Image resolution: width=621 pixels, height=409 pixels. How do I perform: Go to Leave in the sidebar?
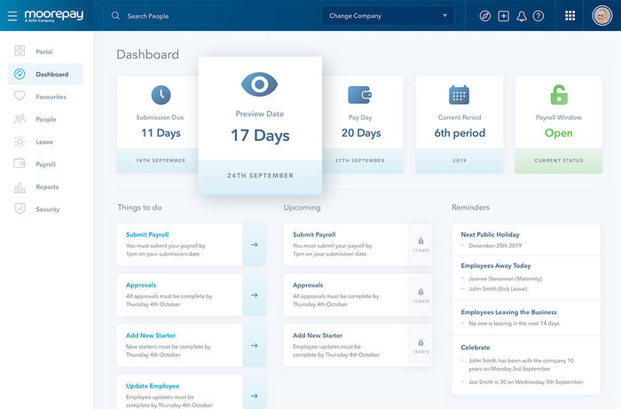(x=44, y=142)
